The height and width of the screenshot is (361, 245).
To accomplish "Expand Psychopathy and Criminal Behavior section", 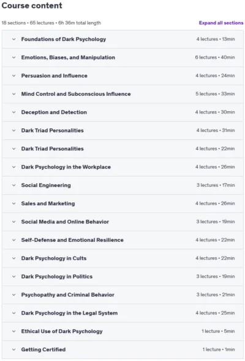I will (x=123, y=294).
